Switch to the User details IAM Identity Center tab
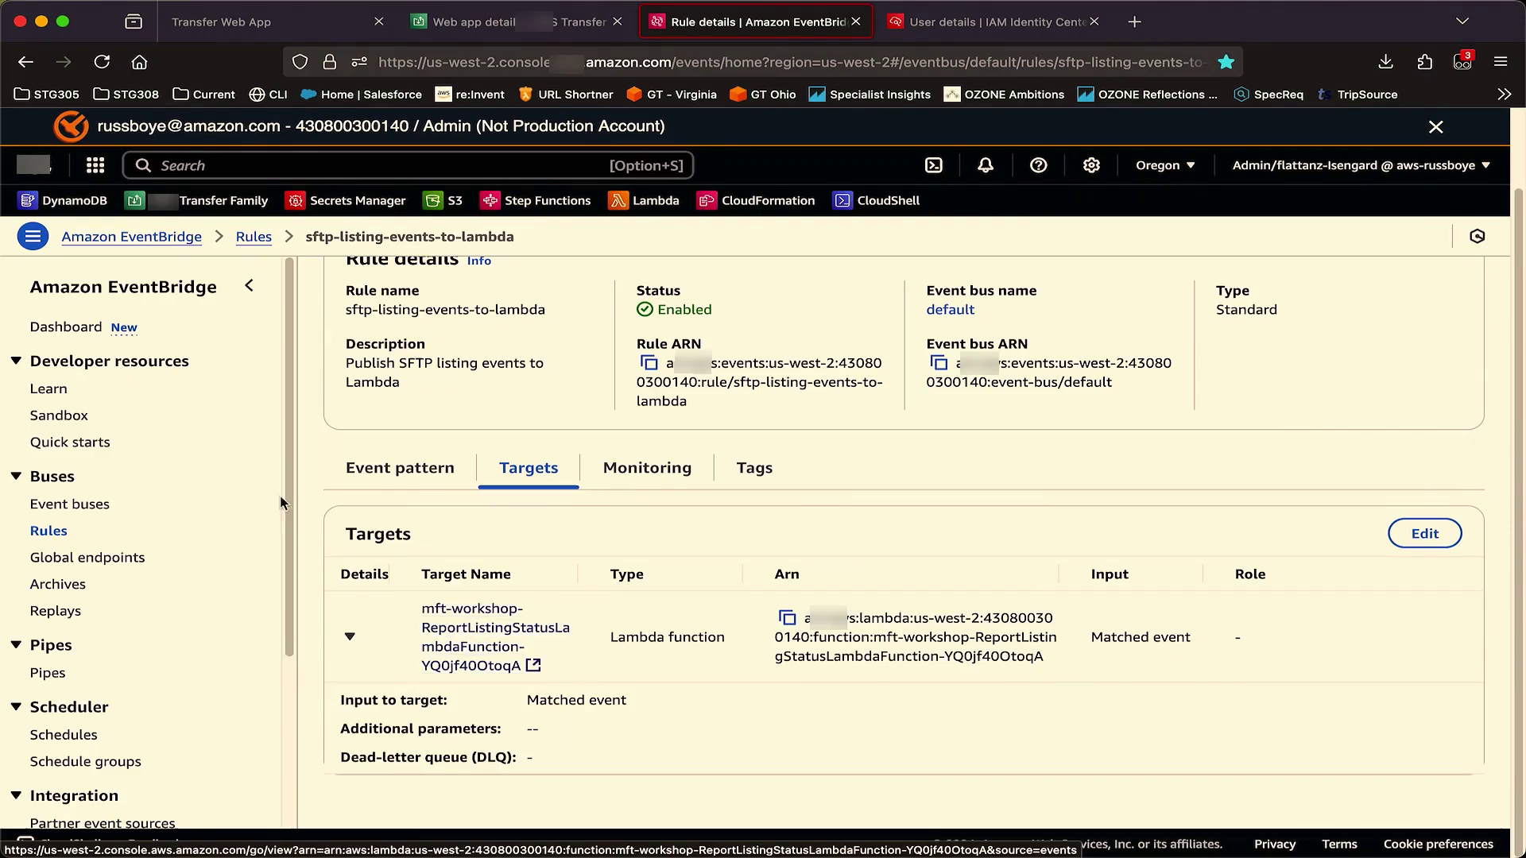The width and height of the screenshot is (1526, 858). tap(993, 21)
